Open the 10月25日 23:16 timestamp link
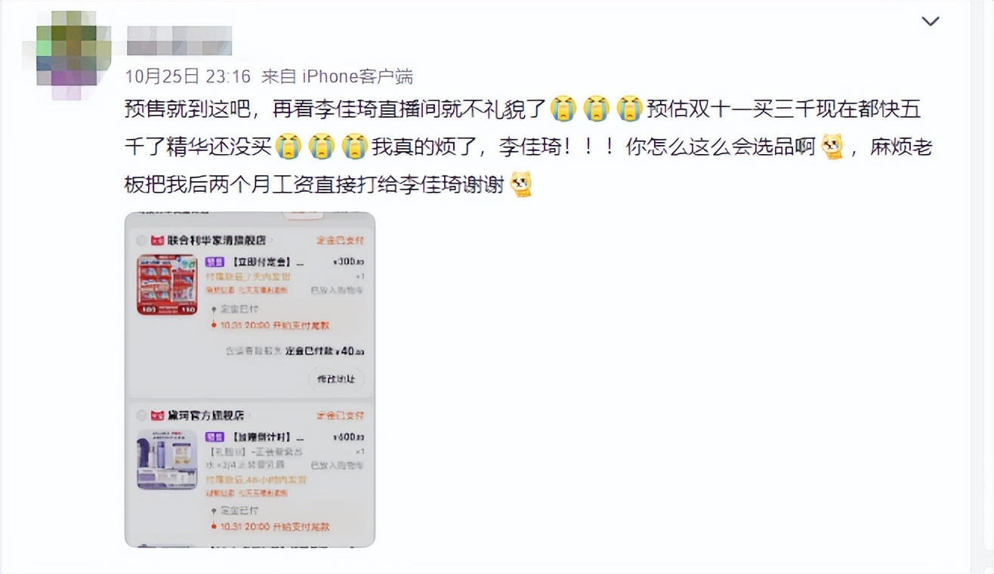The image size is (994, 574). point(187,76)
